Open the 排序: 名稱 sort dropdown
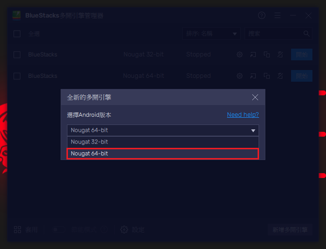Screen dimensions: 326x249 tap(211, 34)
